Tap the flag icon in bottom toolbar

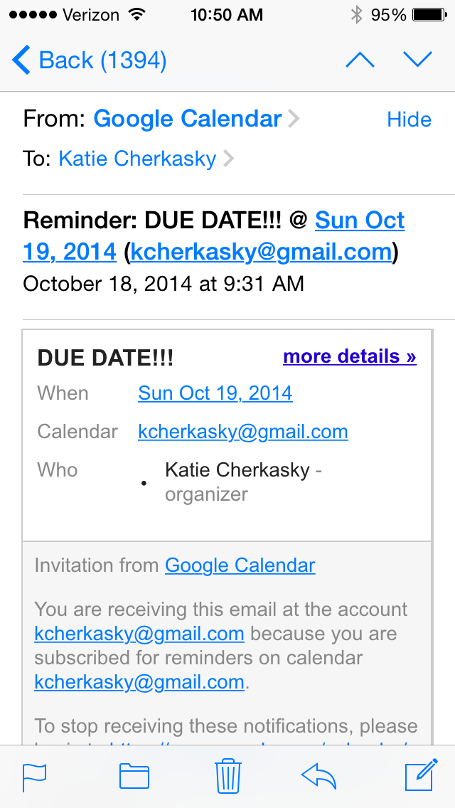pyautogui.click(x=35, y=777)
